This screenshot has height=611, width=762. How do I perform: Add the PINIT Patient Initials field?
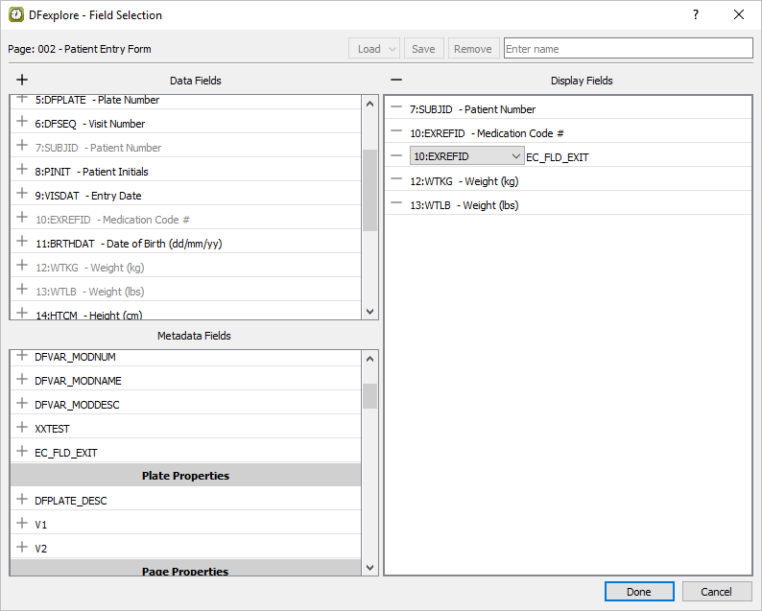tap(22, 171)
